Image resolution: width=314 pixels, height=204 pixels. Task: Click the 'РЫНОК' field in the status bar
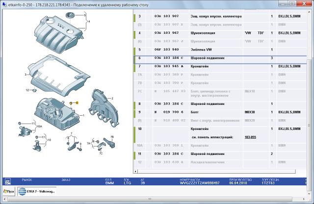point(27,180)
